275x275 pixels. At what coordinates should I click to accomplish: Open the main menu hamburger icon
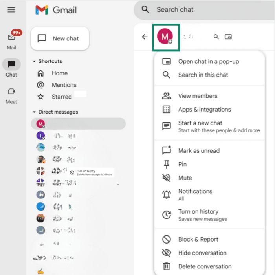[11, 10]
